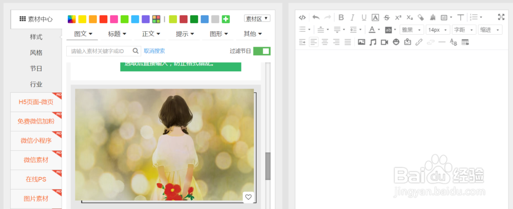
Task: Toggle the 过滤节日 switch
Action: click(262, 51)
